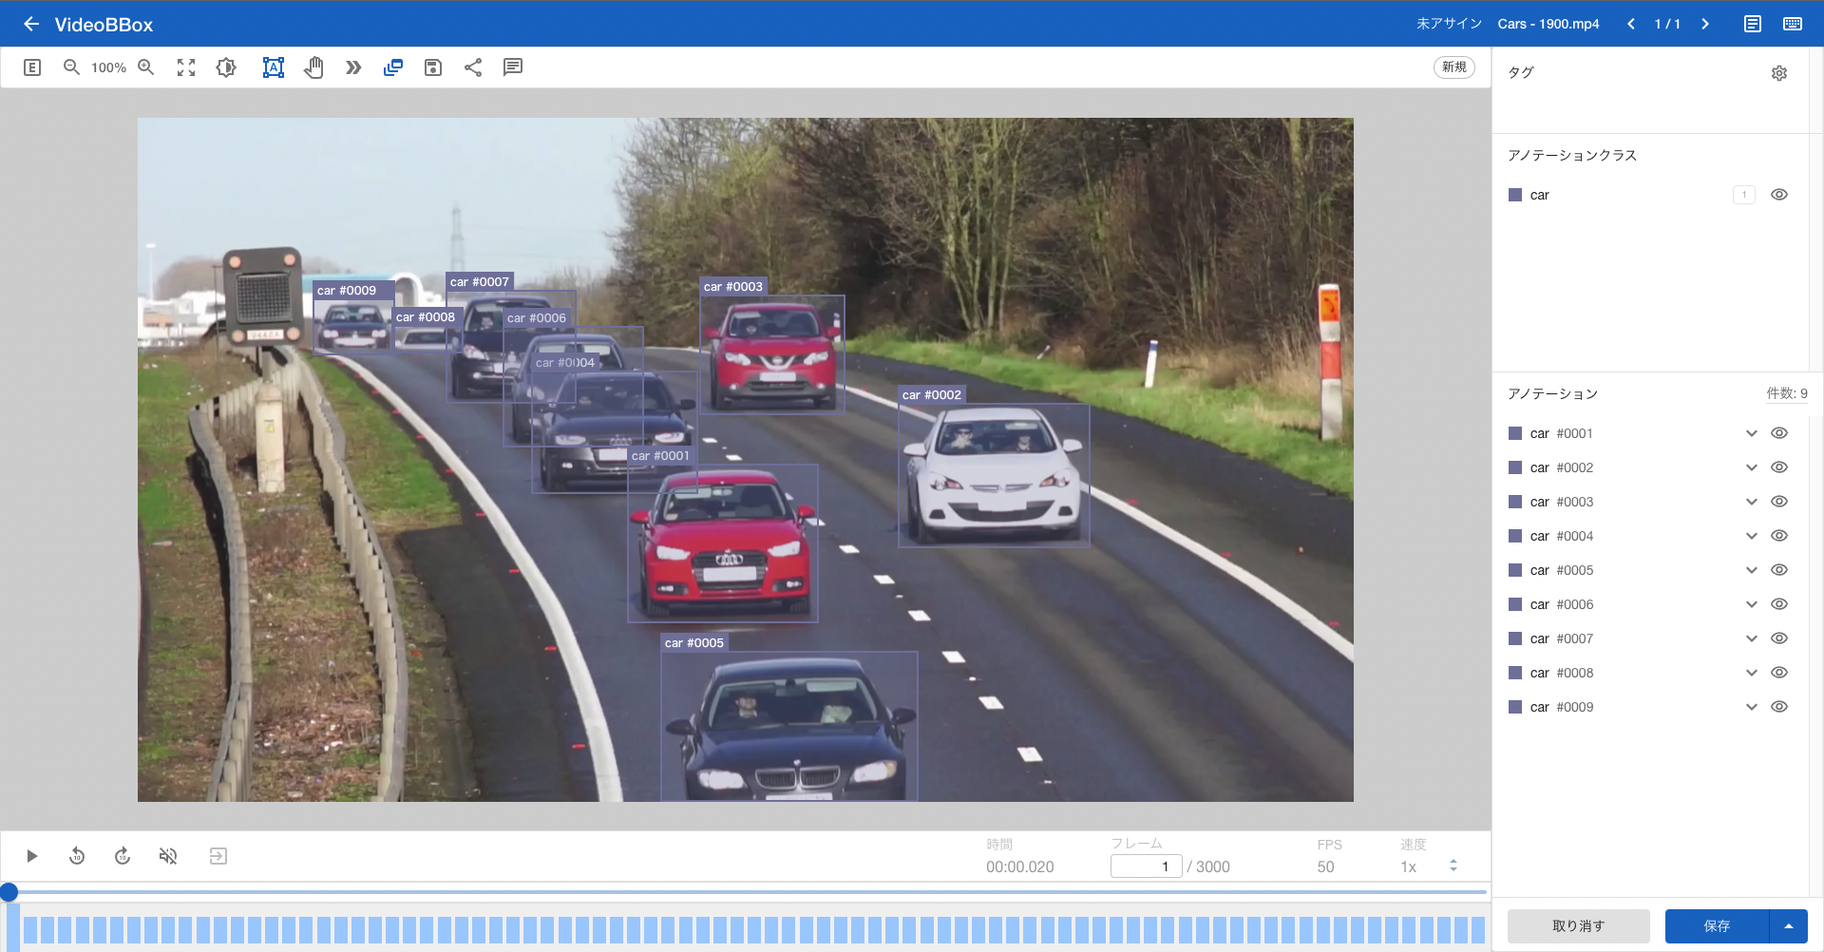Expand details of car #0006
This screenshot has width=1824, height=952.
pos(1752,604)
